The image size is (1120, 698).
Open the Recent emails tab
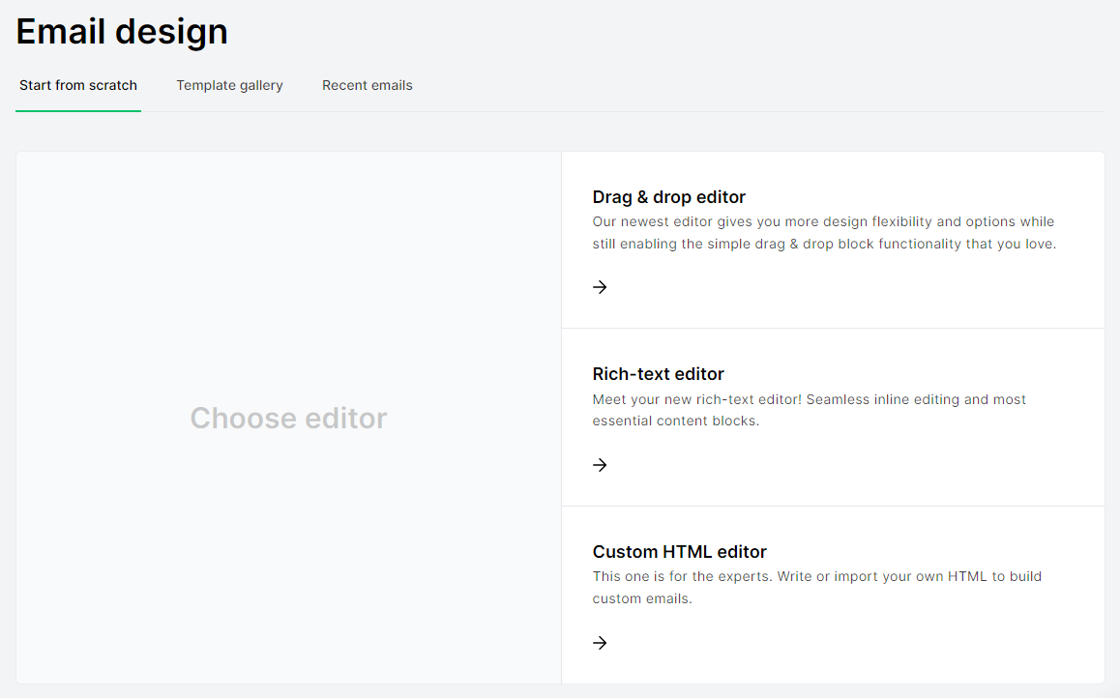(x=367, y=85)
